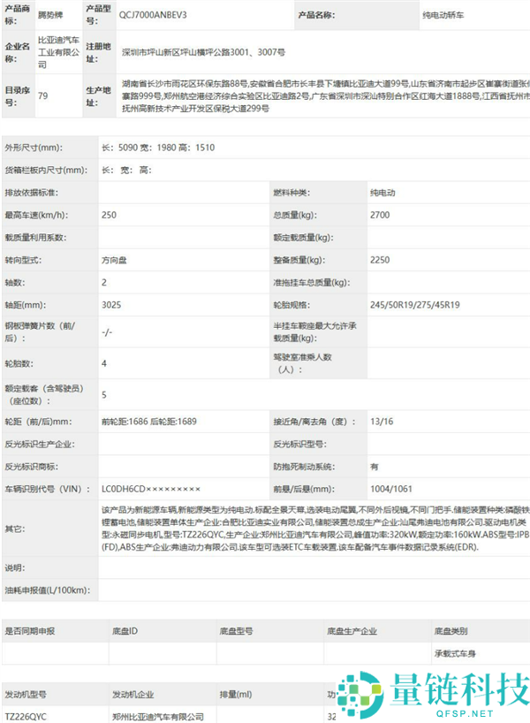Viewport: 530px width, 723px height.
Task: Click the 底盘型号 column header
Action: coord(236,631)
